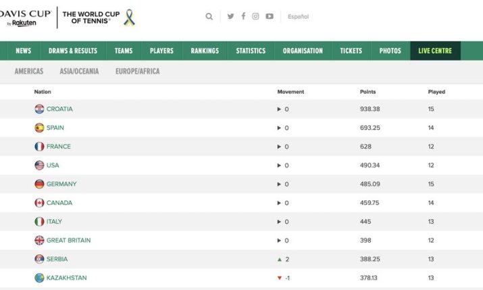Open the Instagram social icon
483x290 pixels.
(x=256, y=17)
